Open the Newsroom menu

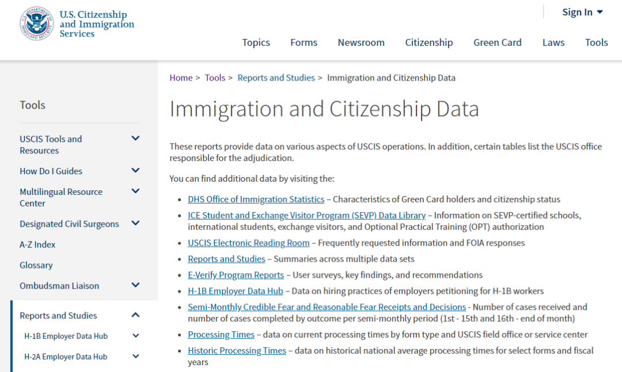(x=361, y=43)
